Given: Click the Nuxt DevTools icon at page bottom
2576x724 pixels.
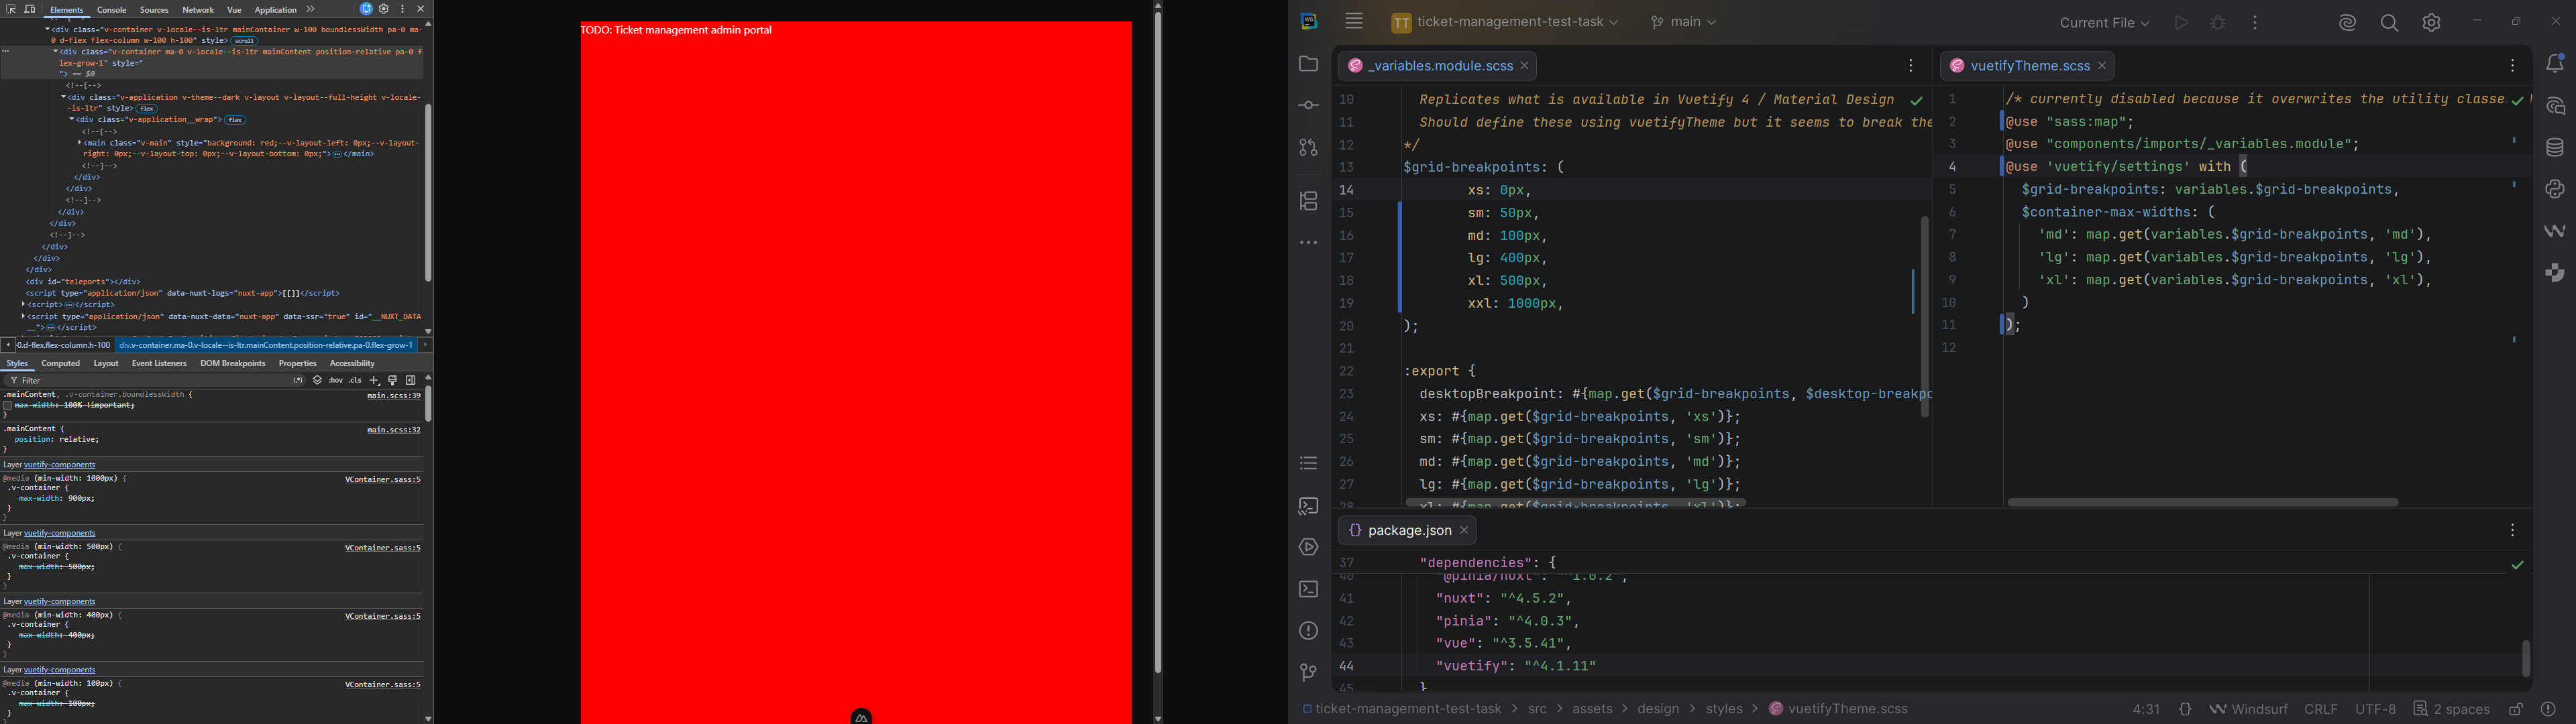Looking at the screenshot, I should 862,716.
